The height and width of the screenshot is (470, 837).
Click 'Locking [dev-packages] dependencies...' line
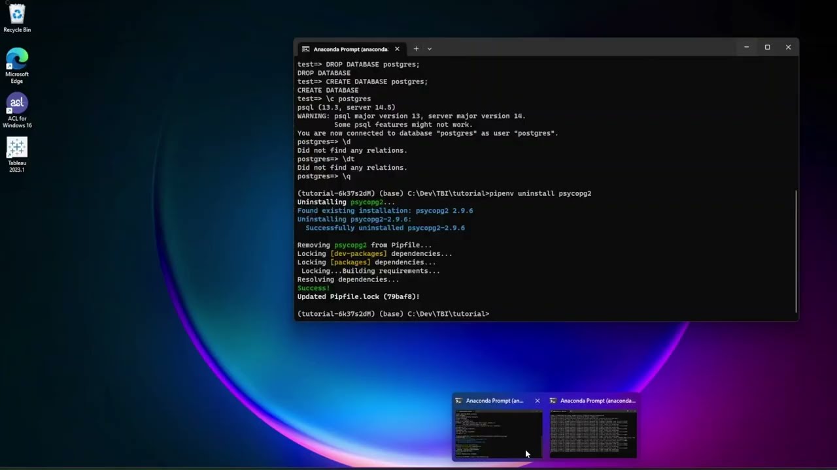375,253
